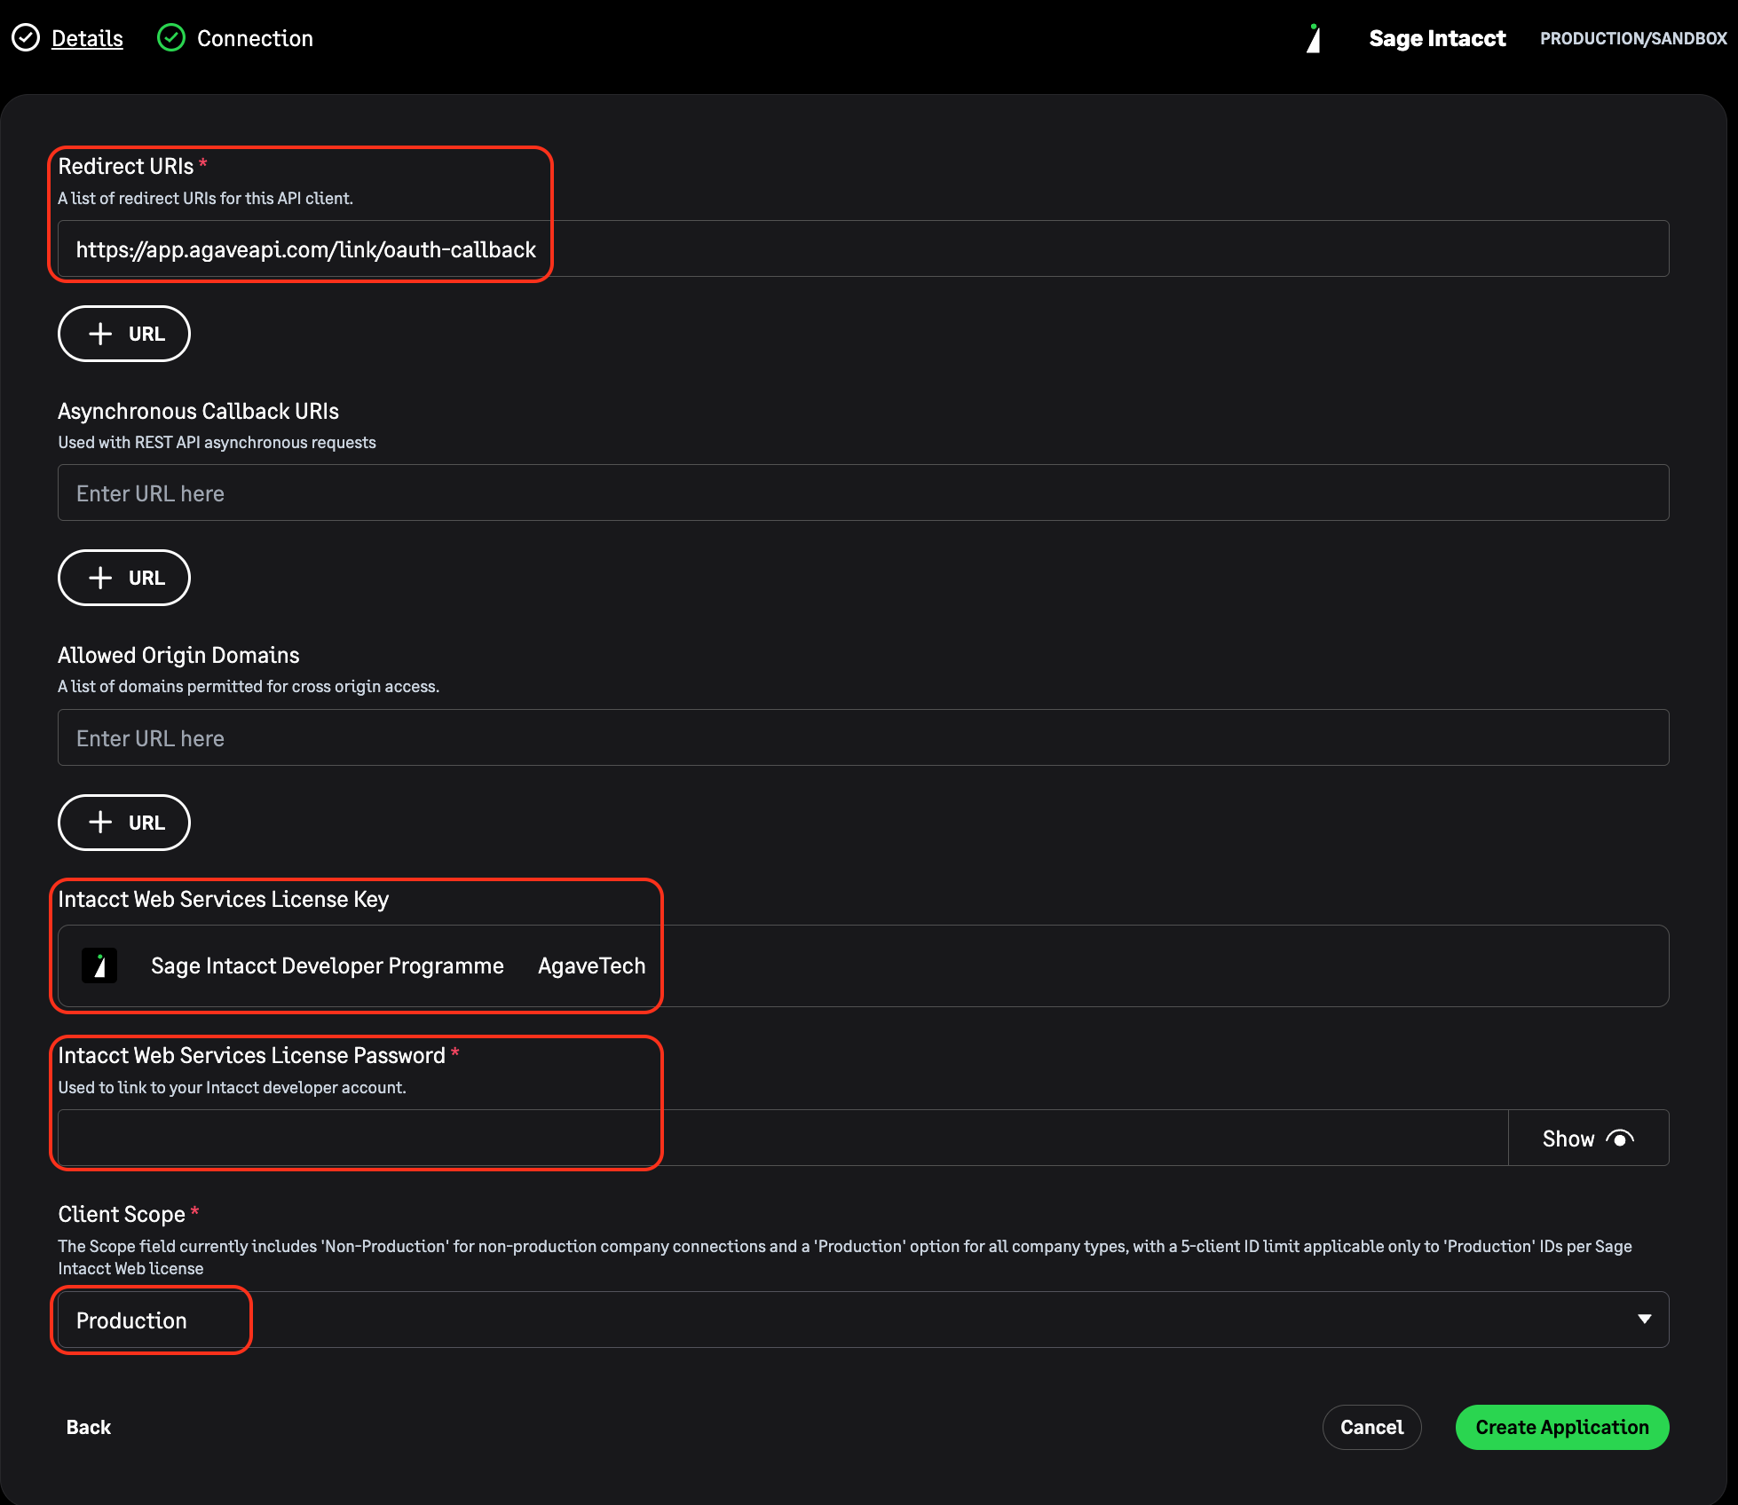Click the Allowed Origin Domains heading
Screen dimensions: 1738x1505
pos(178,655)
